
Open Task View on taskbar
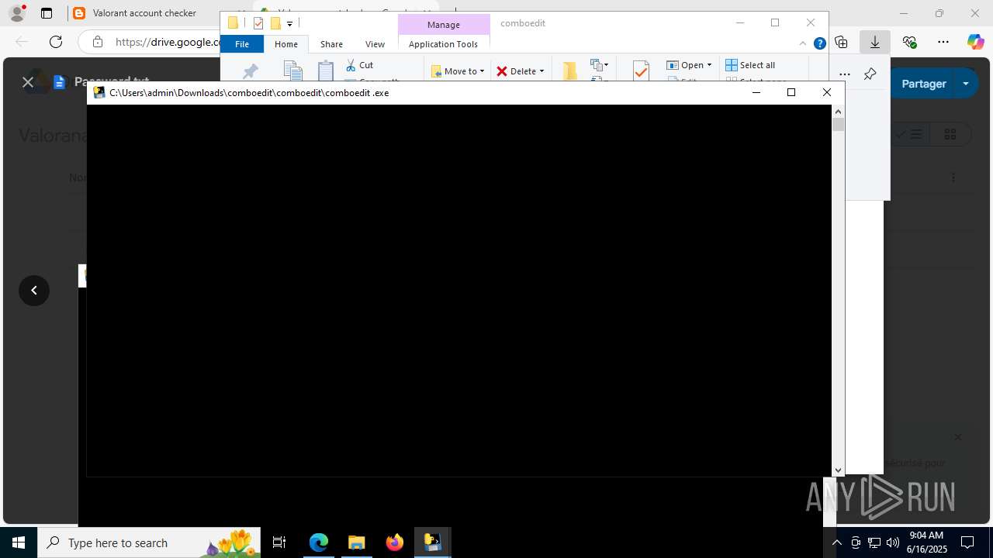279,542
